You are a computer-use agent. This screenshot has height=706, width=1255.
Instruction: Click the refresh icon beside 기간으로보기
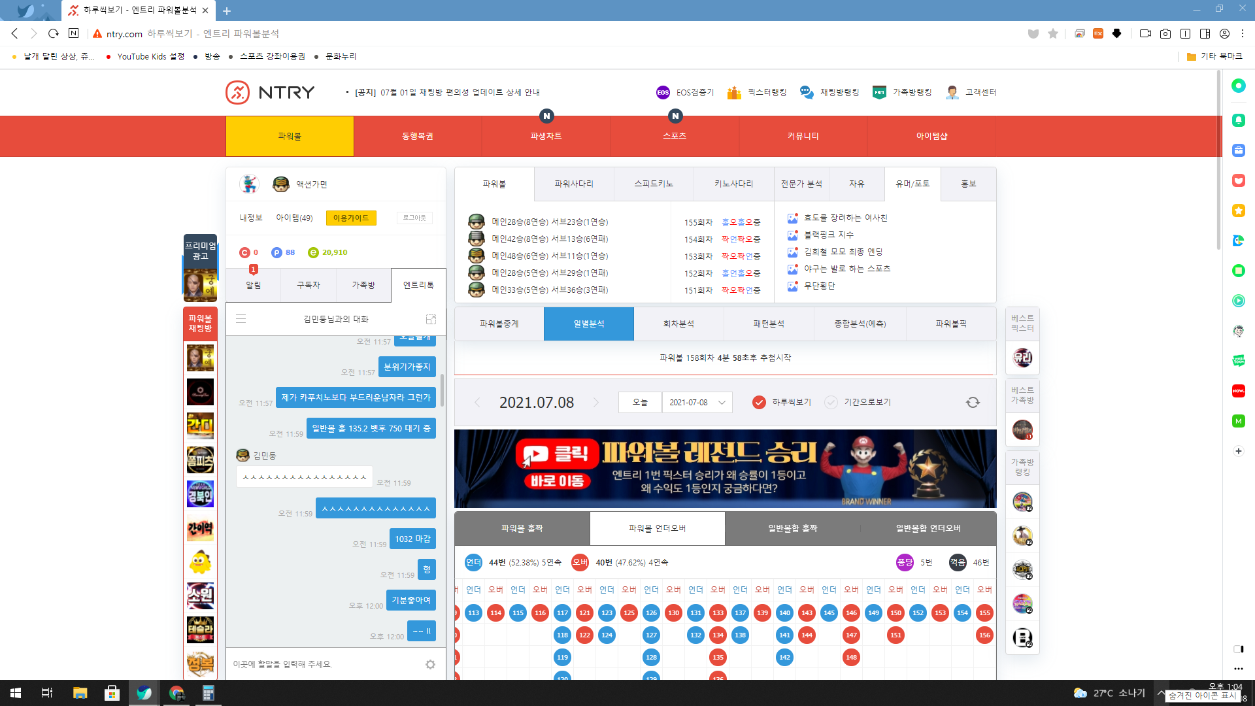click(973, 402)
